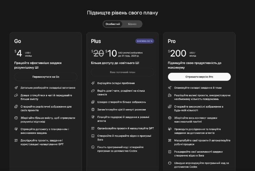Click the sparkle icon beside Go's first feature

click(16, 87)
